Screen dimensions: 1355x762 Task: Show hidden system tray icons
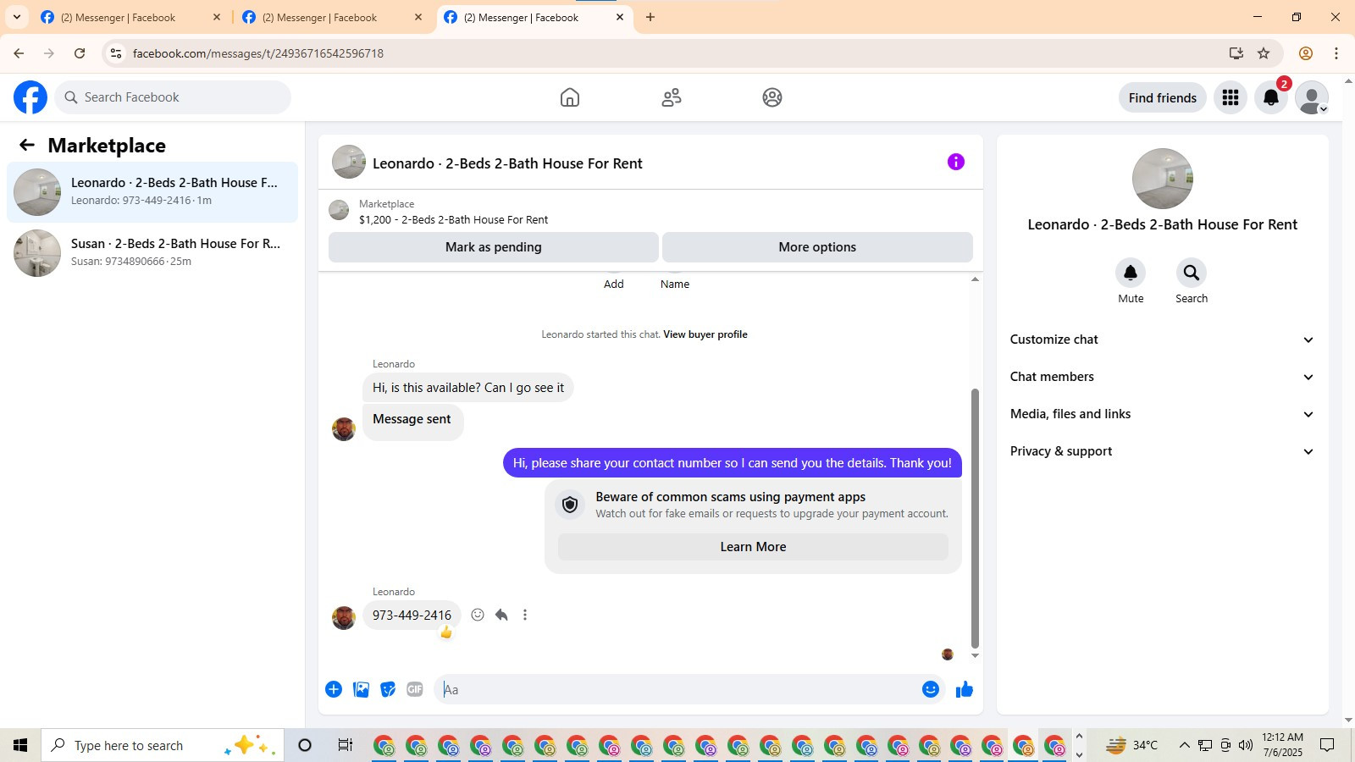click(x=1184, y=745)
